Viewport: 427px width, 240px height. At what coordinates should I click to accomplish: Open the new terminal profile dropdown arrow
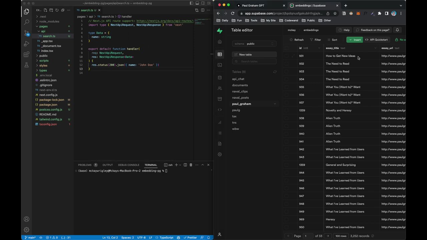tap(180, 165)
